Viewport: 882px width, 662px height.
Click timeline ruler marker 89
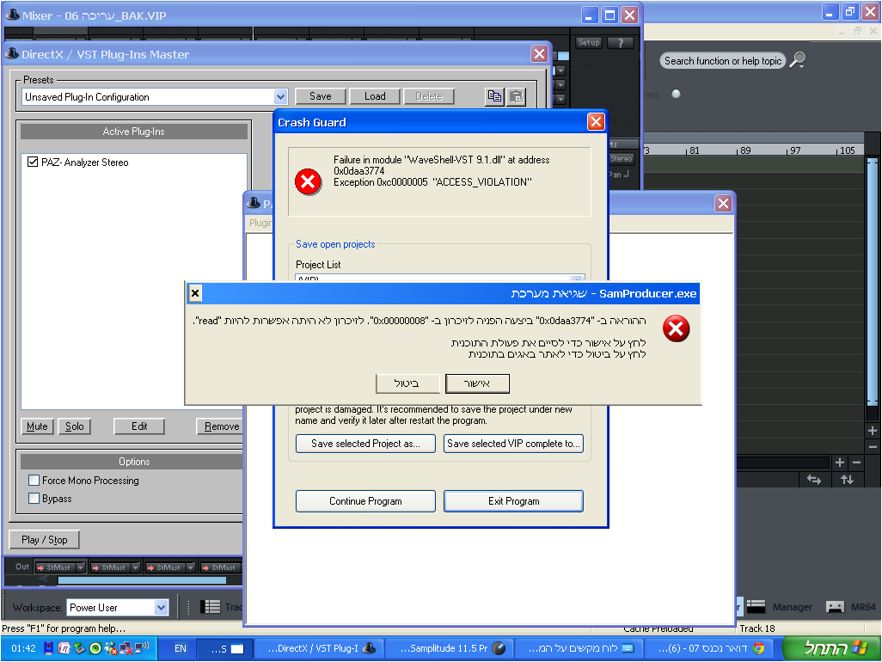[744, 150]
